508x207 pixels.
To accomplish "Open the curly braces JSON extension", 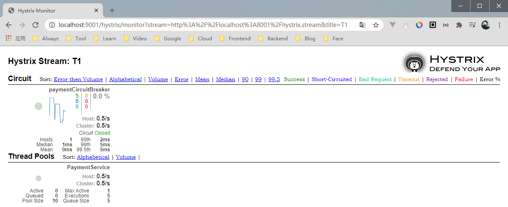I will pos(446,25).
